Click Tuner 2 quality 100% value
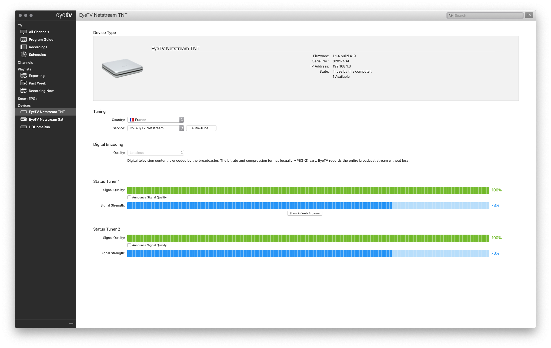 [496, 238]
